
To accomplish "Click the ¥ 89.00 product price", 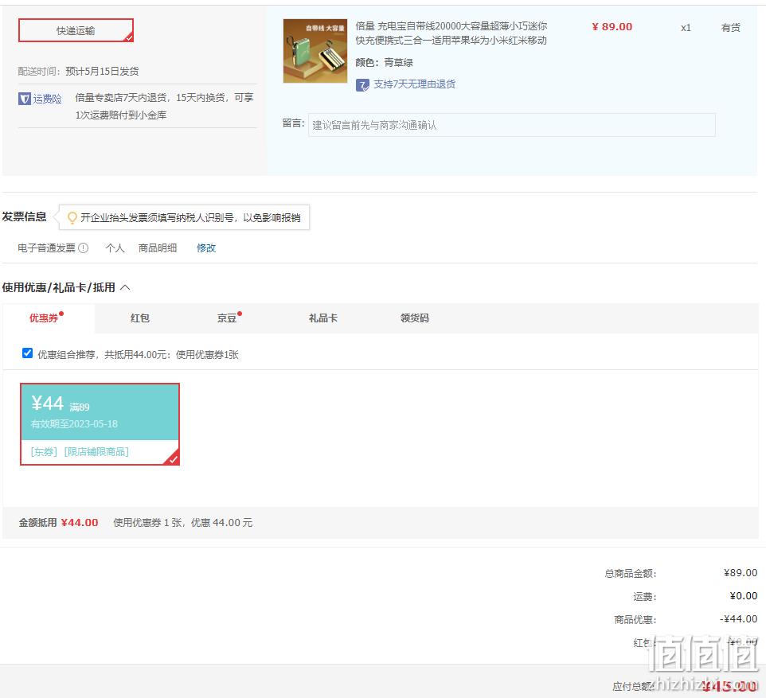I will click(x=612, y=27).
